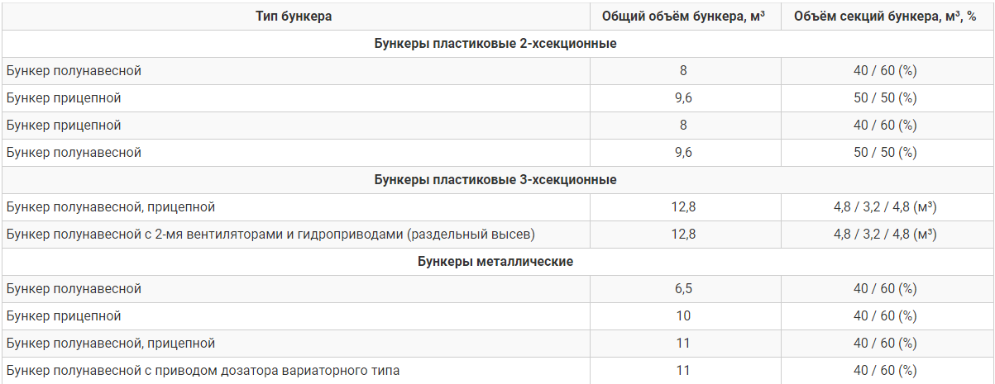Click 'Бункер прицепной' under Бункеры металлические

click(x=64, y=316)
